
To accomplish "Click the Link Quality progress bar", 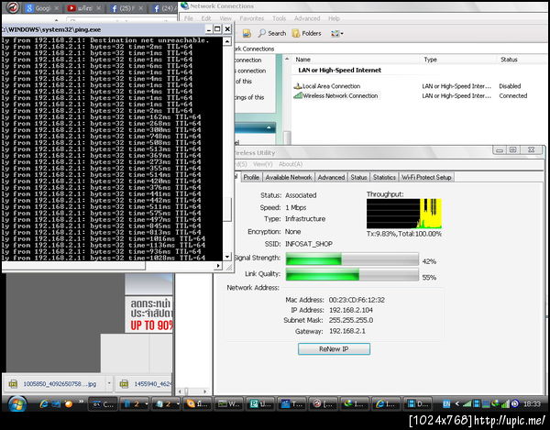I will [x=352, y=275].
